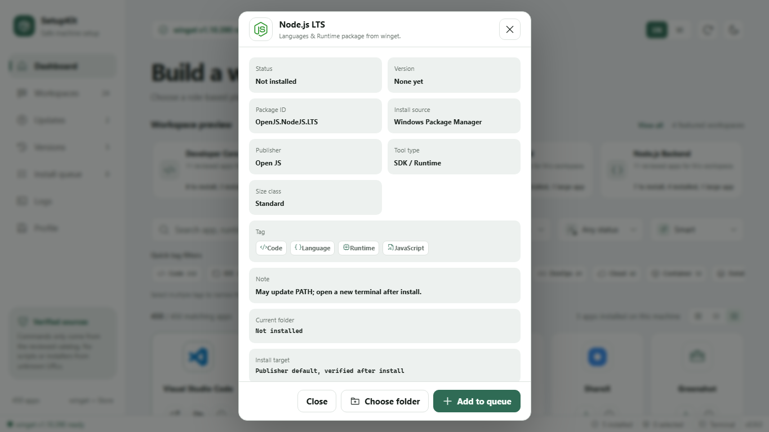The height and width of the screenshot is (432, 769).
Task: Select the Runtime tag chip
Action: click(x=358, y=248)
